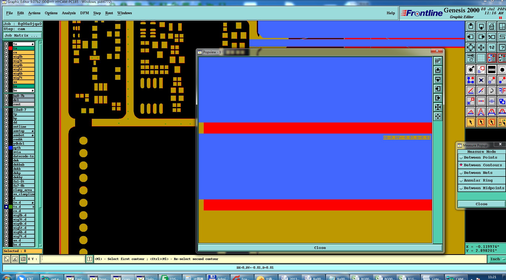This screenshot has height=280, width=506.
Task: Click the exclamation mark icon near XY field
Action: 90,259
